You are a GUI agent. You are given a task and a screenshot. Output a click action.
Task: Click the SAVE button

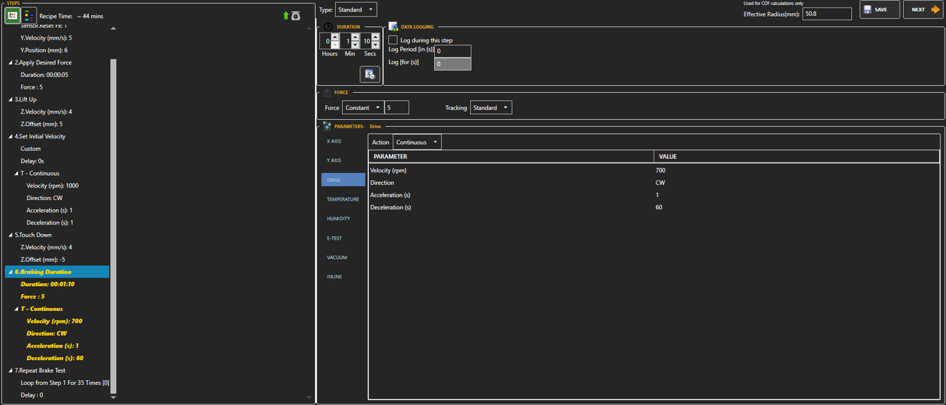coord(879,10)
